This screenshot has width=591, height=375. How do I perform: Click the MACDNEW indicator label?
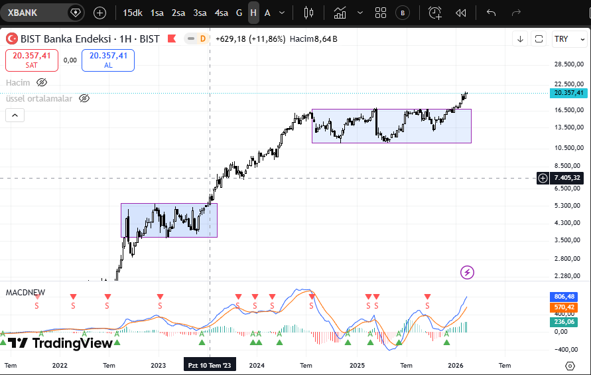(x=25, y=293)
